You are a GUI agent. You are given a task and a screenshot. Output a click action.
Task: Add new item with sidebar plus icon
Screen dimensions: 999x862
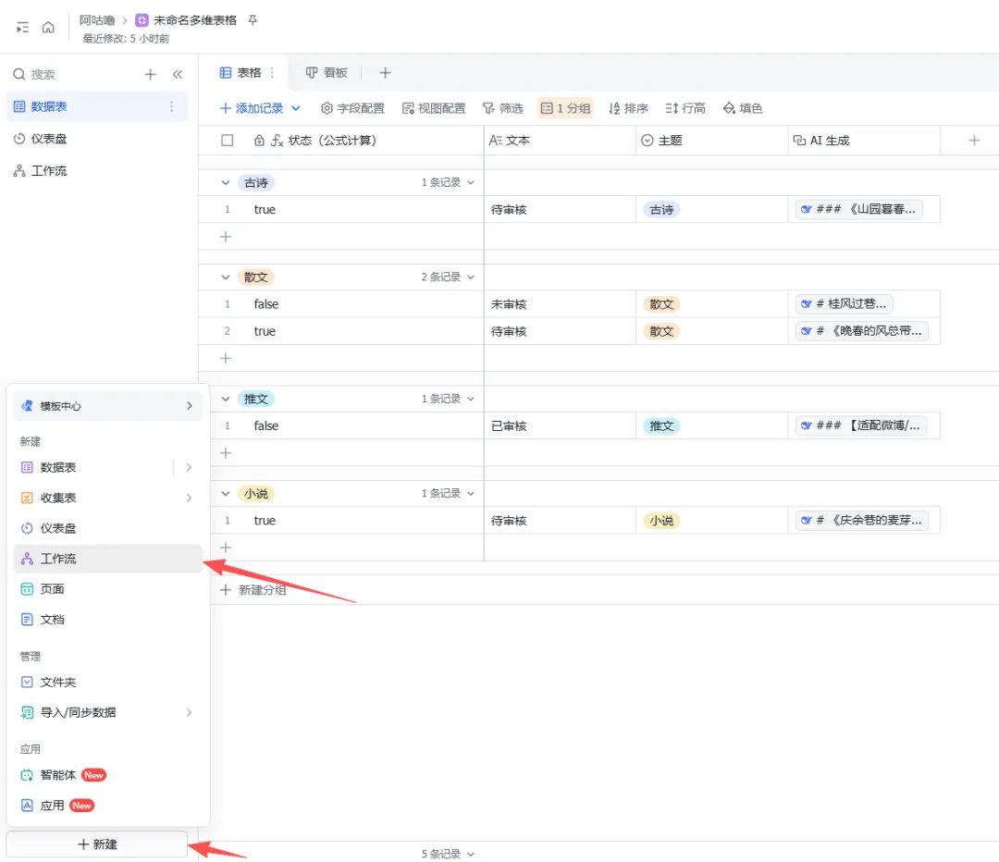coord(151,74)
